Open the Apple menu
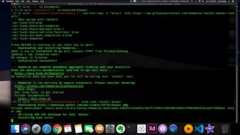Image resolution: width=240 pixels, height=135 pixels. [x=3, y=1]
